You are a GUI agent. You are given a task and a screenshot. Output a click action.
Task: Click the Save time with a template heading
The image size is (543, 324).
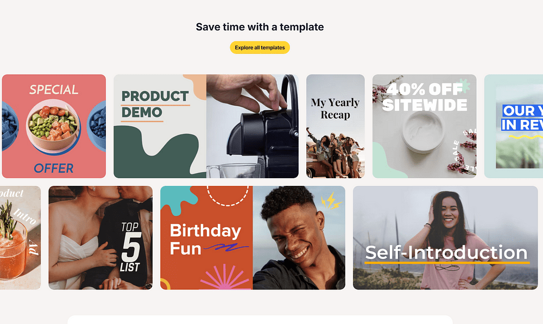[260, 27]
